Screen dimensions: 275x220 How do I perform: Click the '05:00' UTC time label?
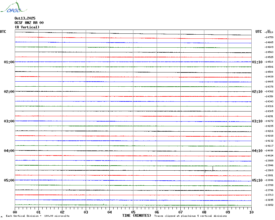(x=9, y=180)
